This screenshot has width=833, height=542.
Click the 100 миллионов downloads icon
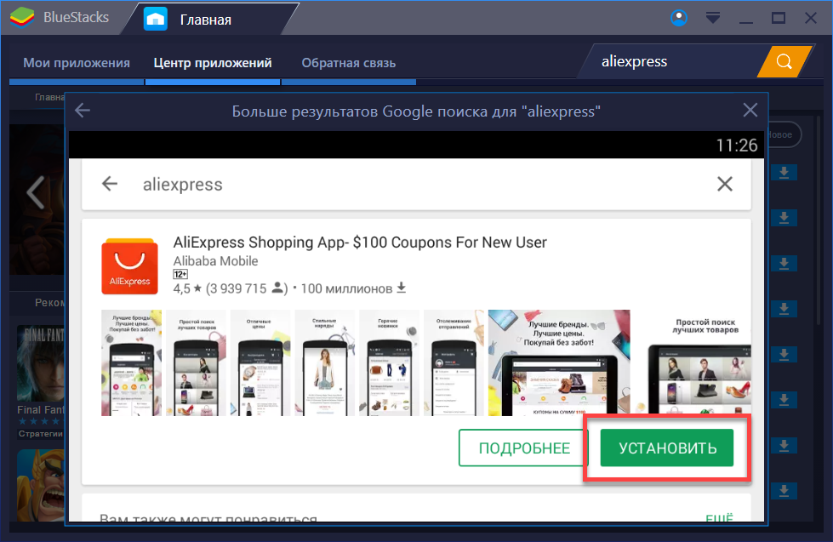pyautogui.click(x=401, y=288)
